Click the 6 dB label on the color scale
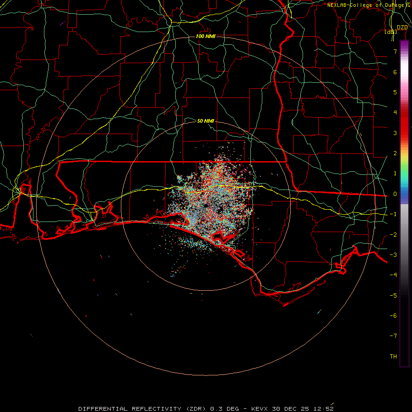 (395, 72)
